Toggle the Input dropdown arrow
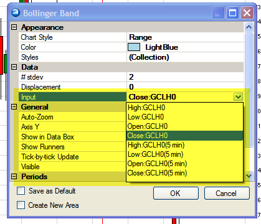This screenshot has width=261, height=224. pos(238,97)
